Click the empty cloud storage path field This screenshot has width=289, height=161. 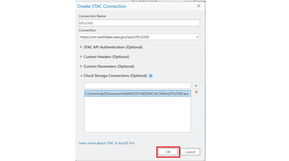[137, 86]
